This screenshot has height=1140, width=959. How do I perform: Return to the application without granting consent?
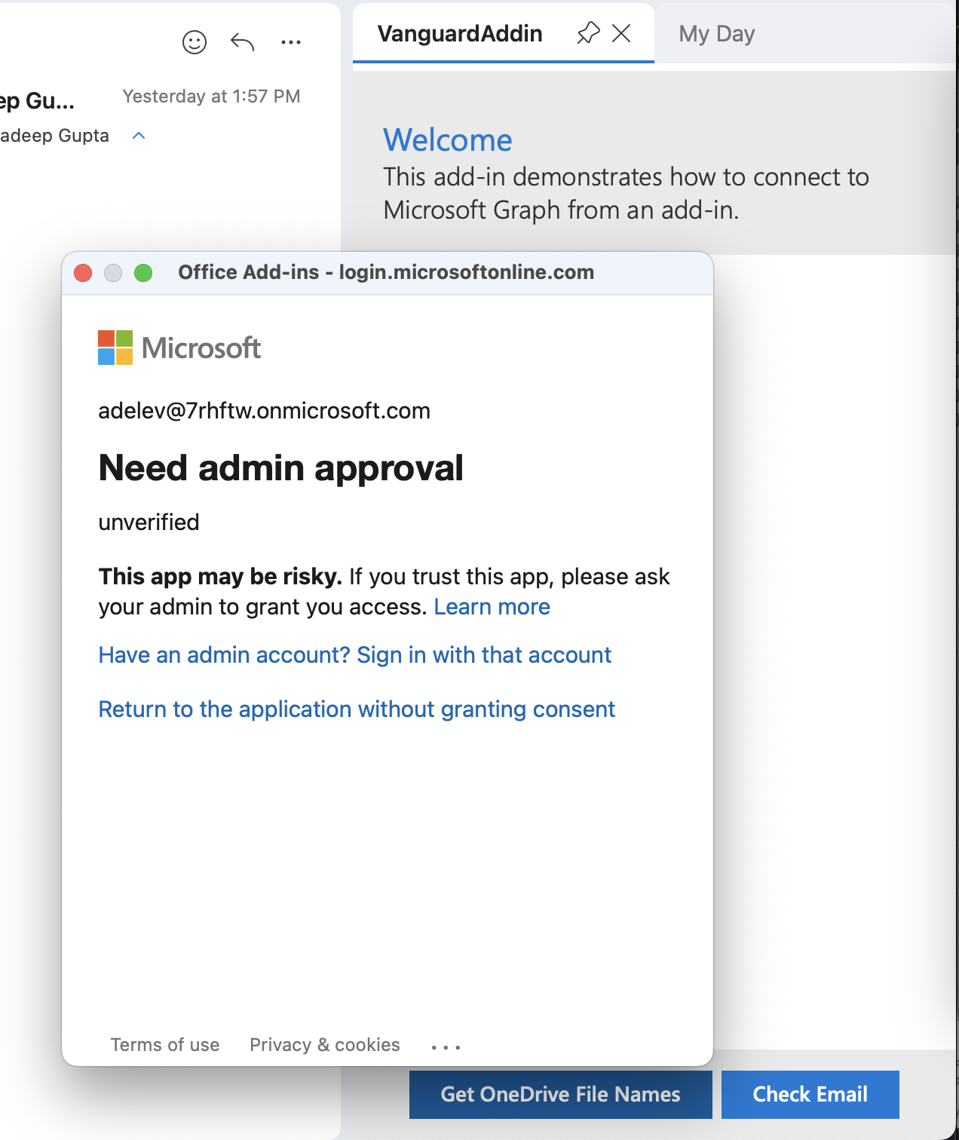click(x=356, y=709)
